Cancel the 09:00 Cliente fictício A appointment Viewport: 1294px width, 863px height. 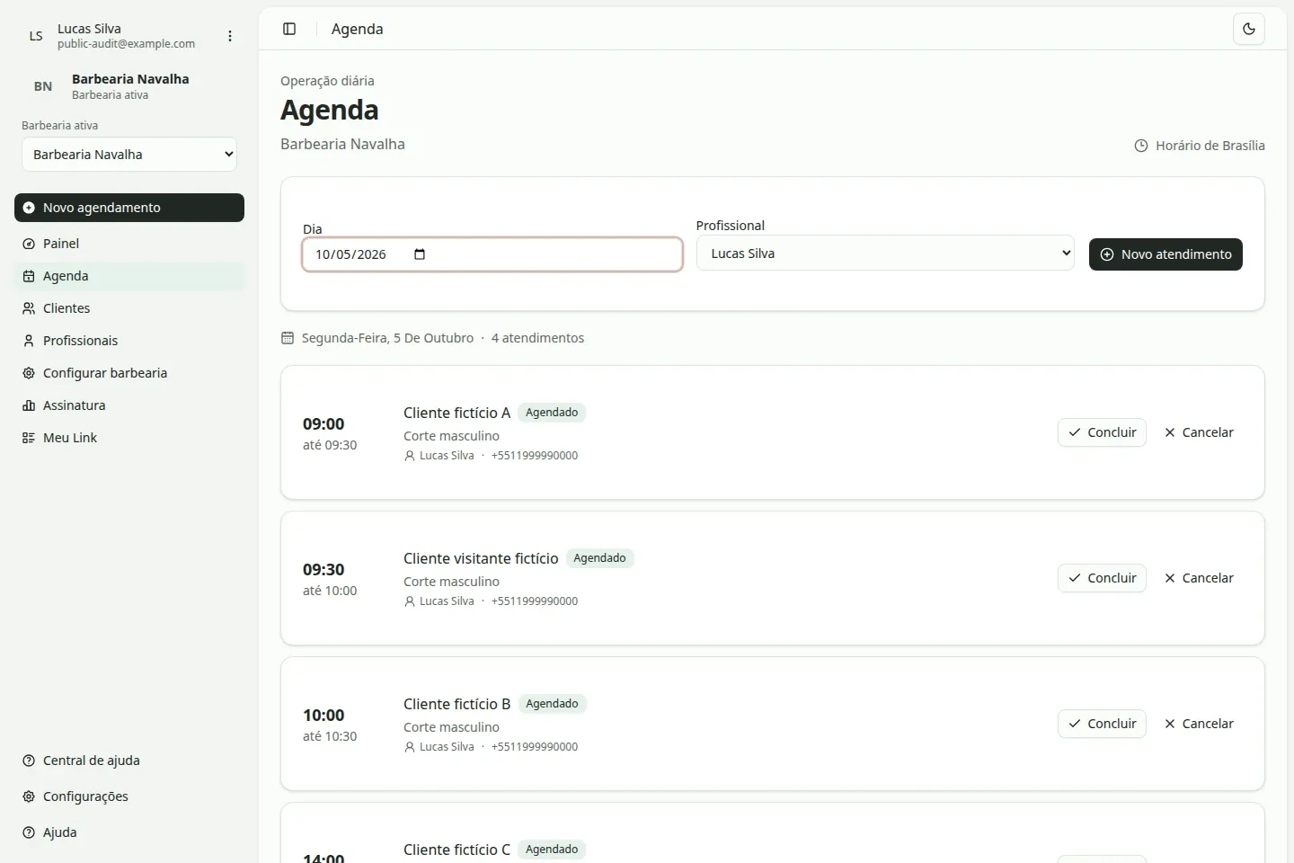pyautogui.click(x=1199, y=432)
